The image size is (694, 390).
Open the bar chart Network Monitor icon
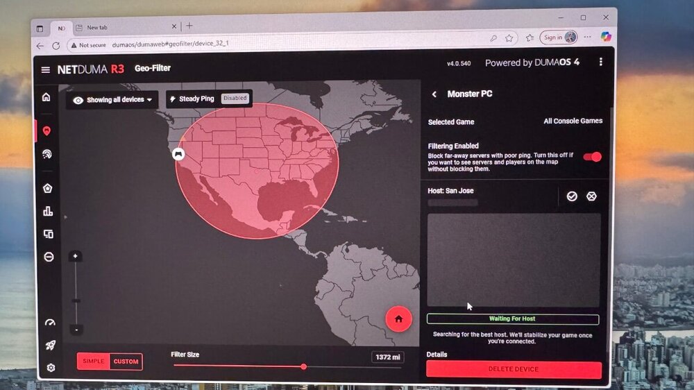(x=48, y=211)
